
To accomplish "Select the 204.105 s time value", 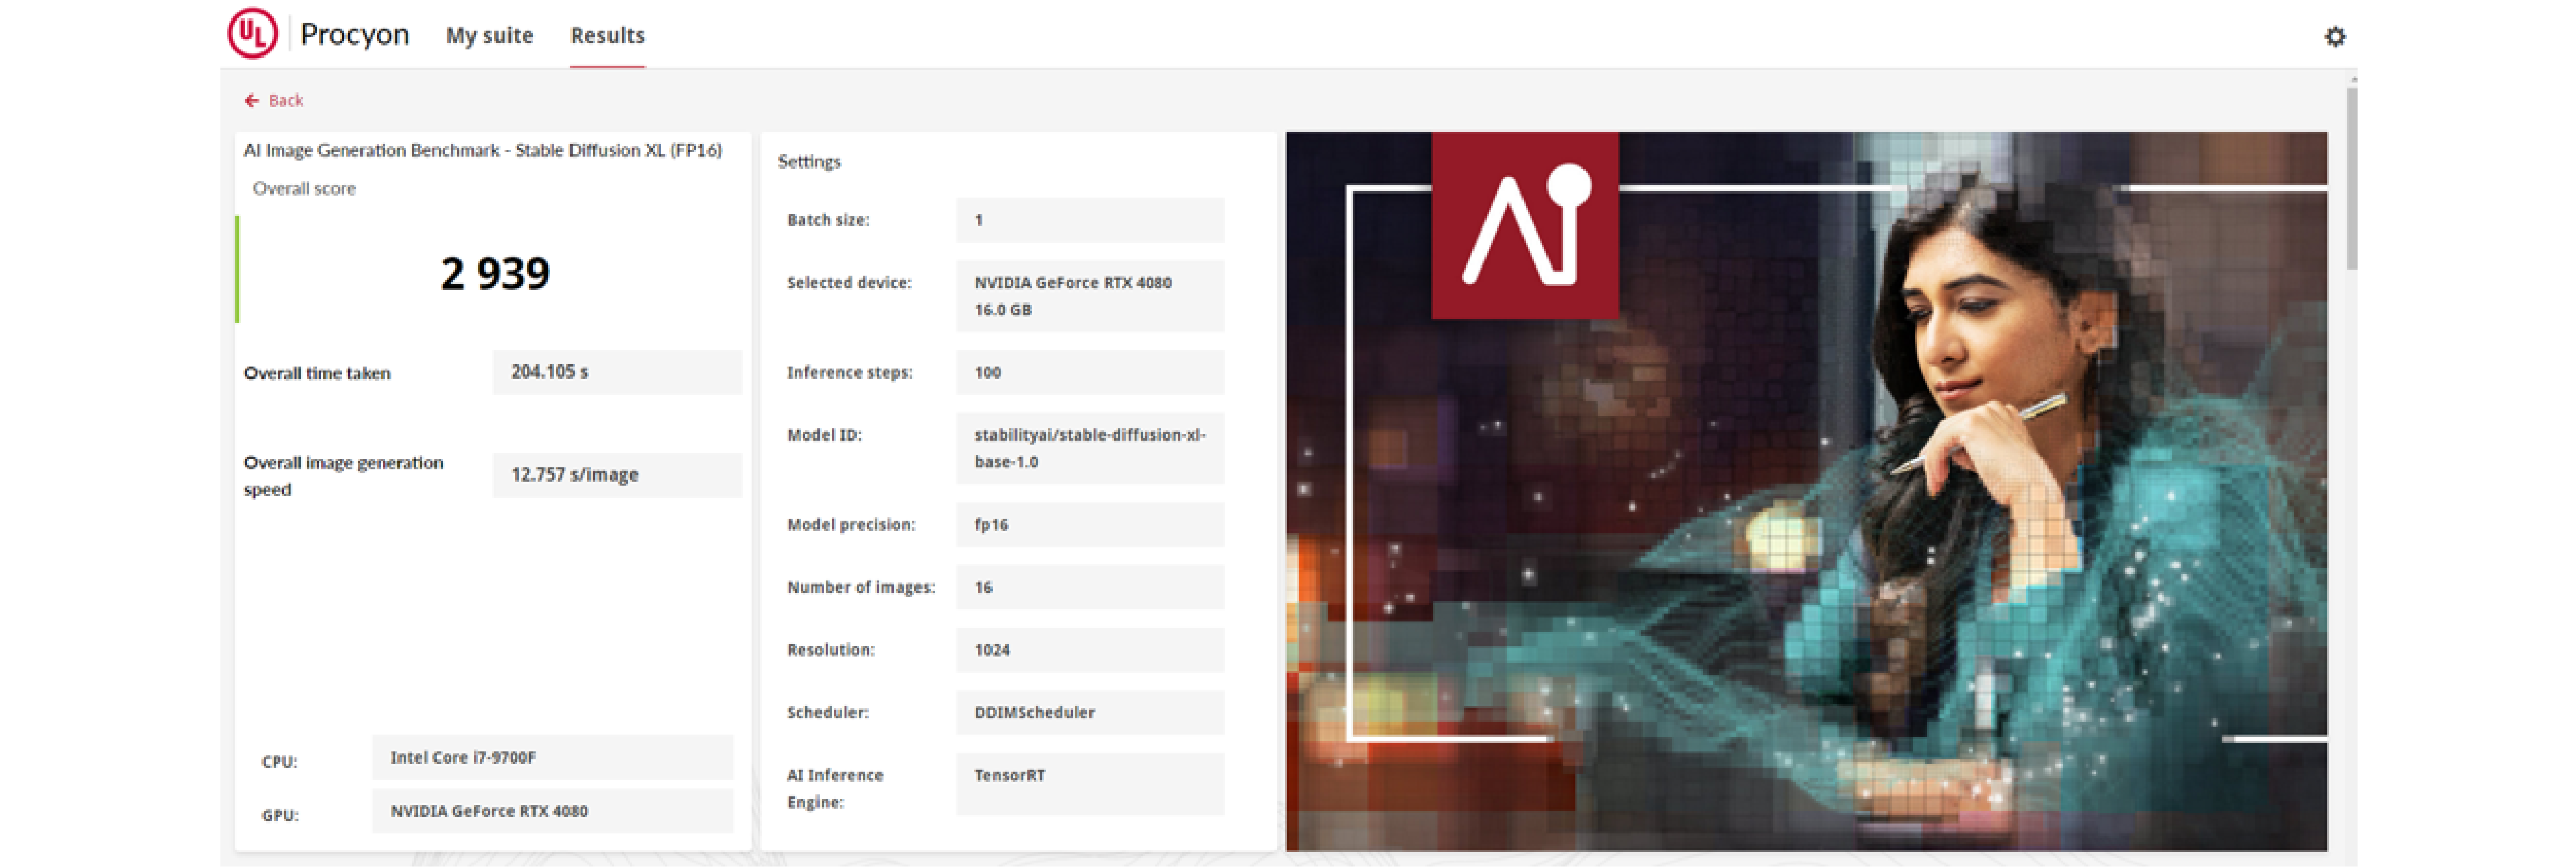I will click(x=617, y=372).
